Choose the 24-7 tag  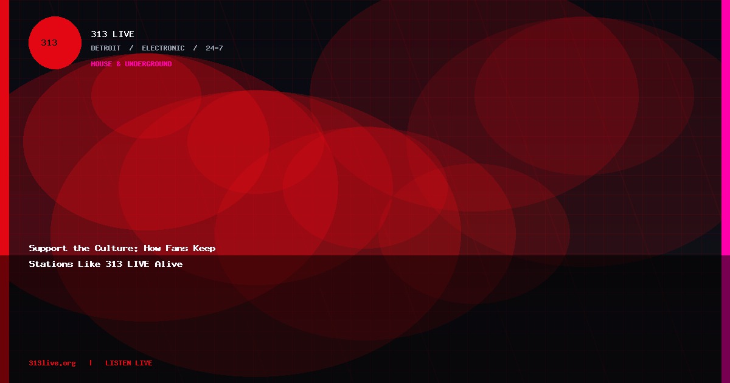214,48
